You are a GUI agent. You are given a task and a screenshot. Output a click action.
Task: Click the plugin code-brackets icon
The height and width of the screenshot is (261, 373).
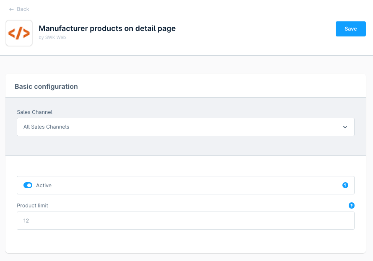click(x=19, y=33)
